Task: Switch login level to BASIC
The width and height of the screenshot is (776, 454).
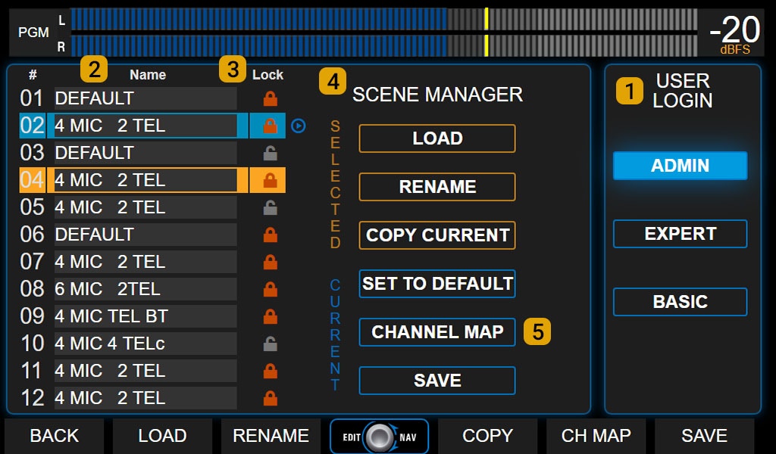Action: point(679,302)
